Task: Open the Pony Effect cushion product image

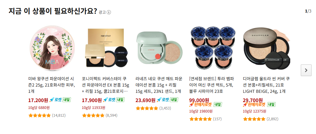Action: tap(106, 48)
